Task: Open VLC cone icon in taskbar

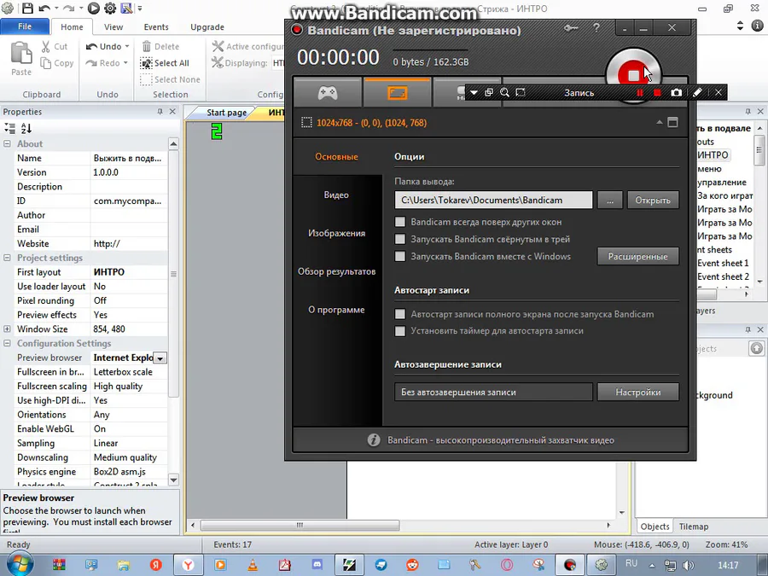Action: tap(253, 565)
